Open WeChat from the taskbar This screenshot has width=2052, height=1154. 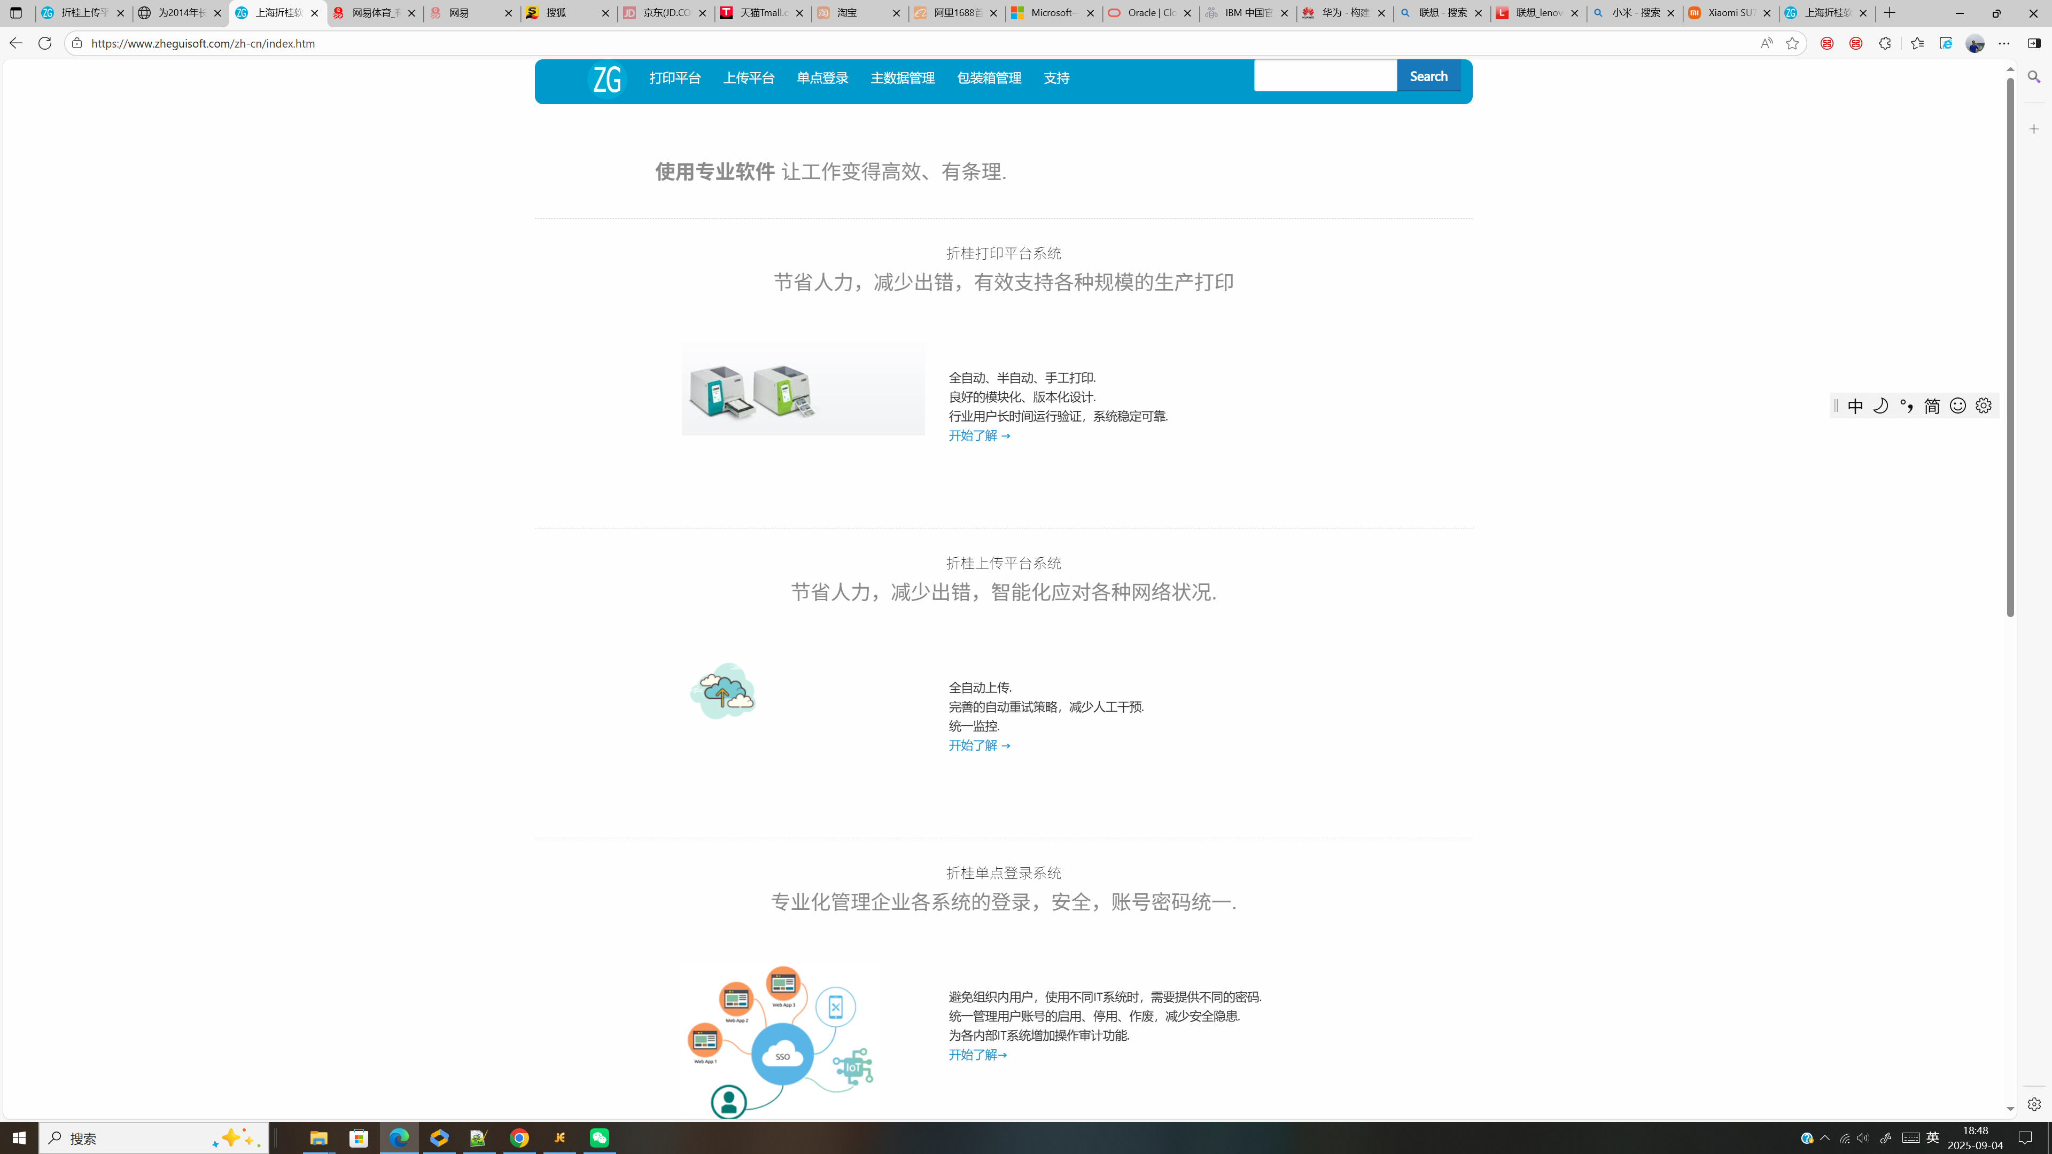[x=600, y=1138]
